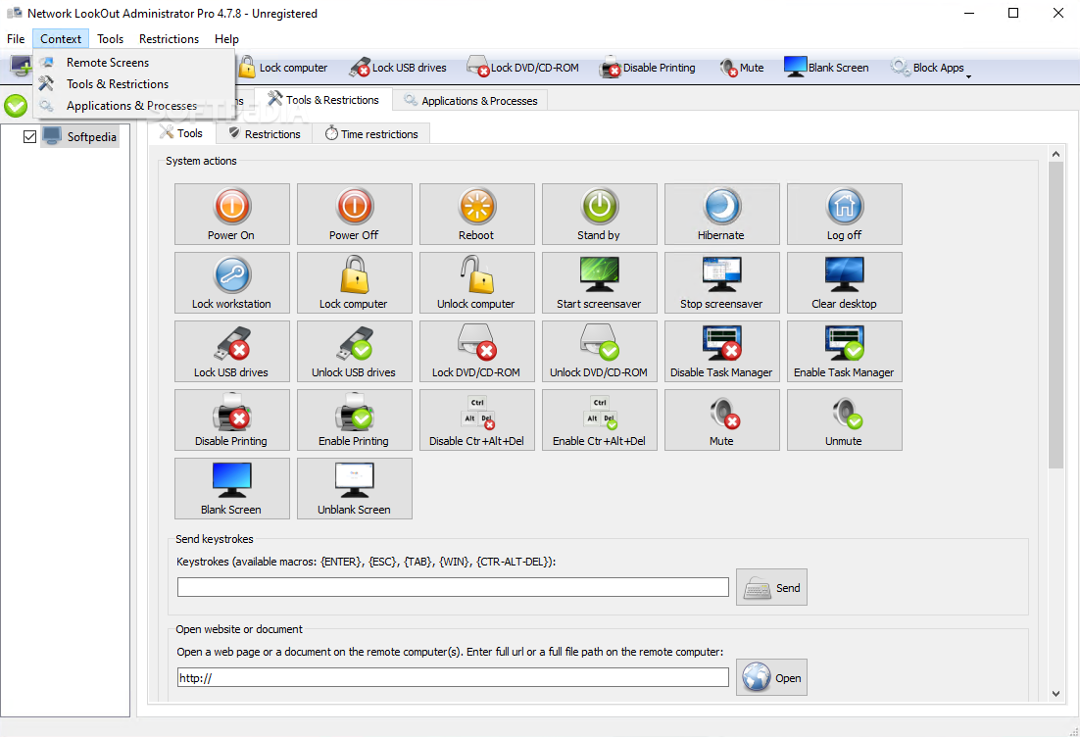Image resolution: width=1080 pixels, height=737 pixels.
Task: Switch to Tools & Restrictions tab
Action: [x=323, y=100]
